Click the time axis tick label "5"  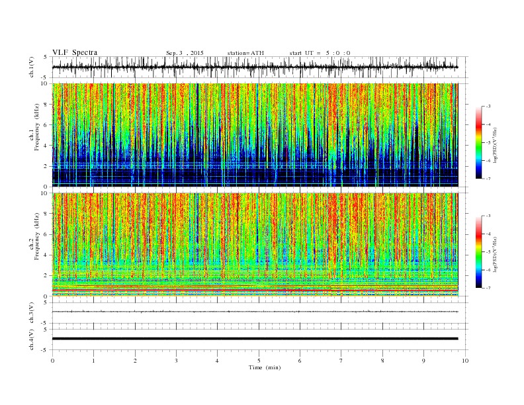pos(259,361)
